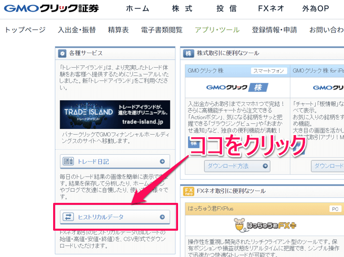The width and height of the screenshot is (344, 257).
Task: Click the GMOクリック 株 card title
Action: coord(205,71)
